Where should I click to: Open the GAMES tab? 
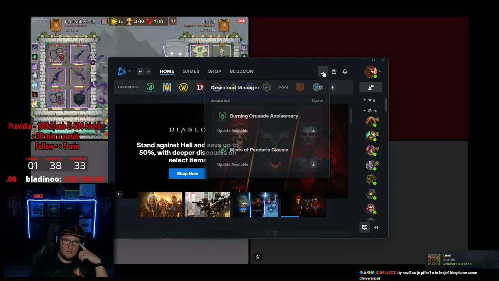point(191,71)
